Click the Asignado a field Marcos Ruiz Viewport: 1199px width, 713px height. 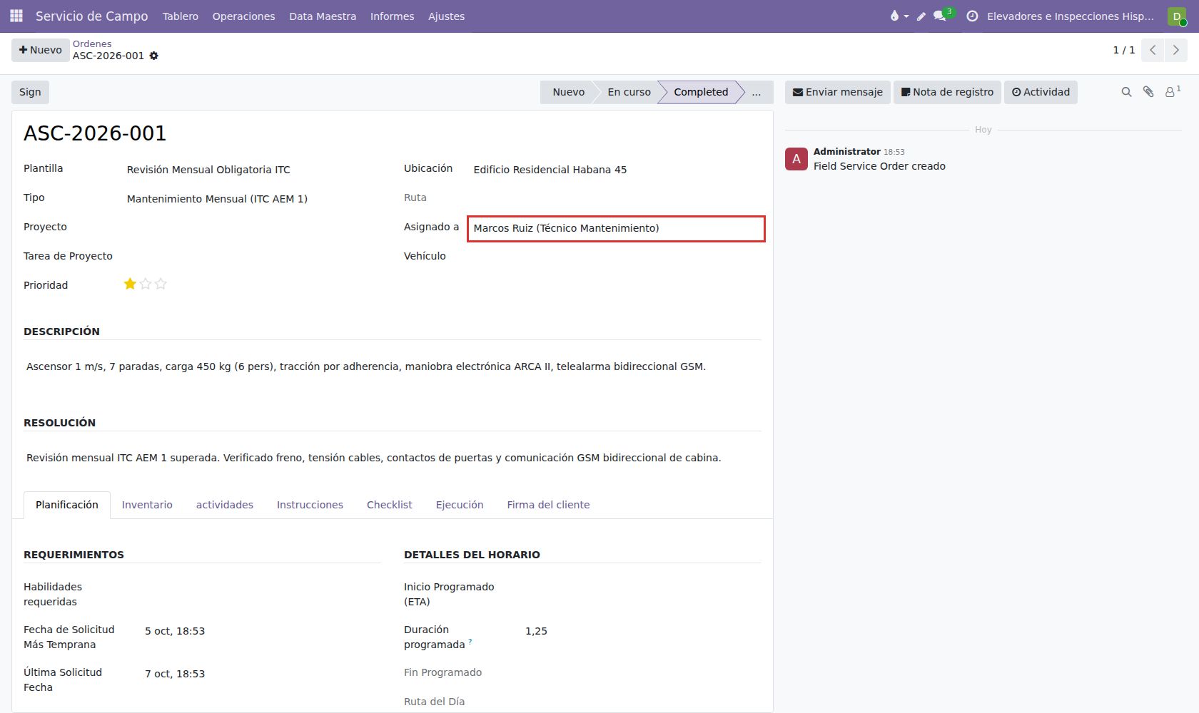pos(616,229)
